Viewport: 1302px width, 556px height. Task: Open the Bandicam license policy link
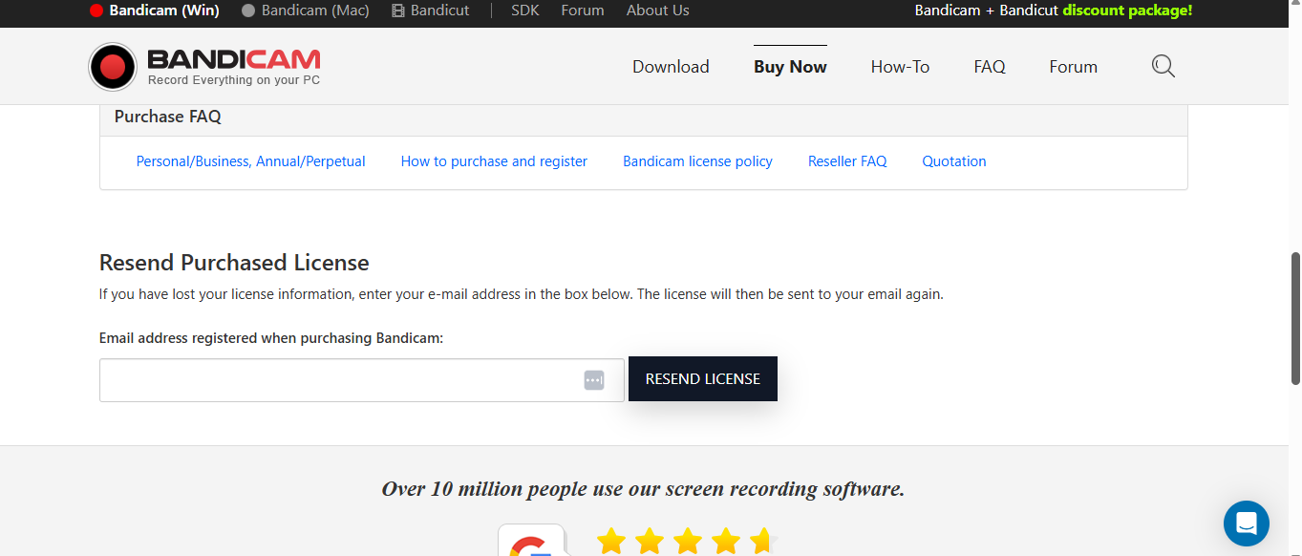(697, 161)
